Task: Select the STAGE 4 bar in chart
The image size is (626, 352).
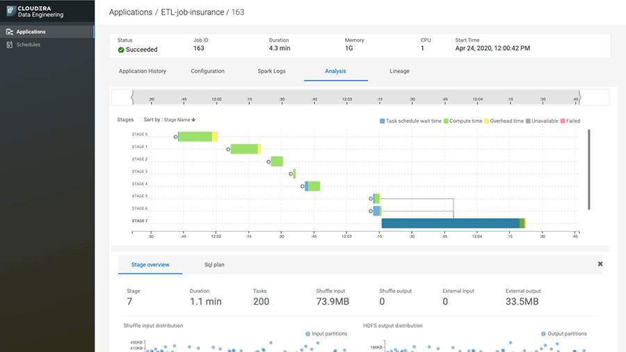Action: pos(312,186)
